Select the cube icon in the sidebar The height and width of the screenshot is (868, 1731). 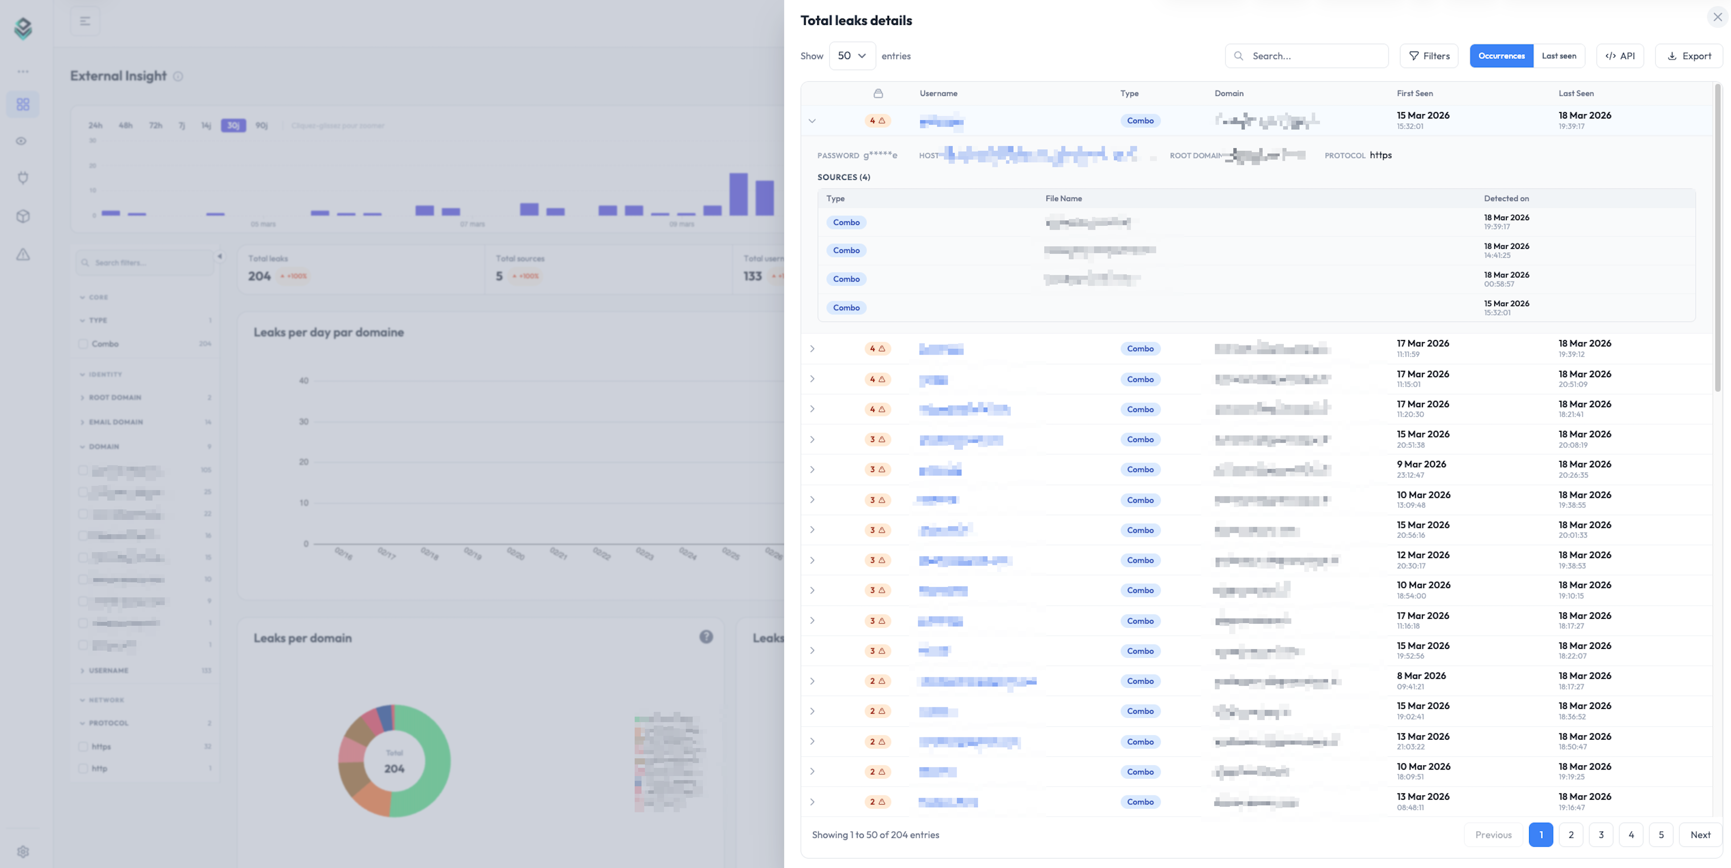[x=23, y=216]
